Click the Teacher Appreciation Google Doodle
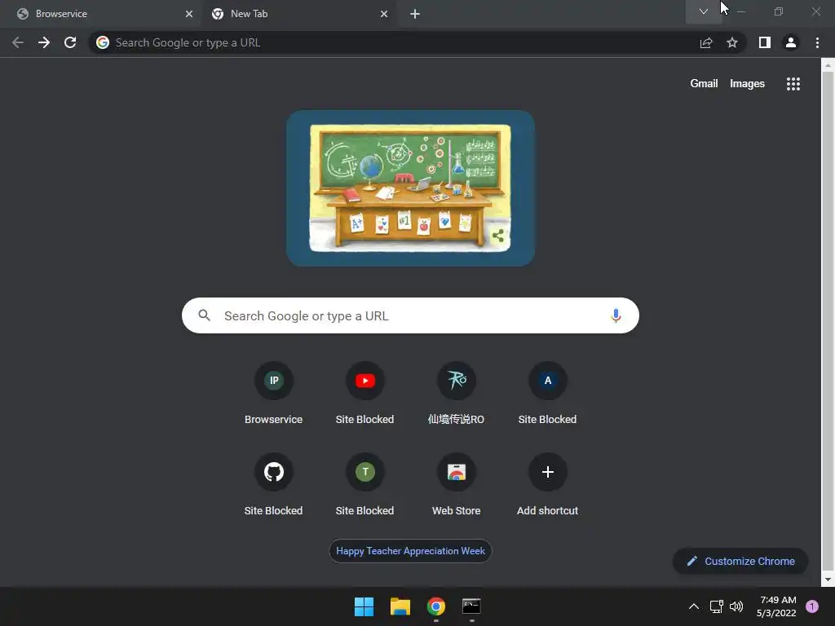This screenshot has width=835, height=626. tap(410, 188)
